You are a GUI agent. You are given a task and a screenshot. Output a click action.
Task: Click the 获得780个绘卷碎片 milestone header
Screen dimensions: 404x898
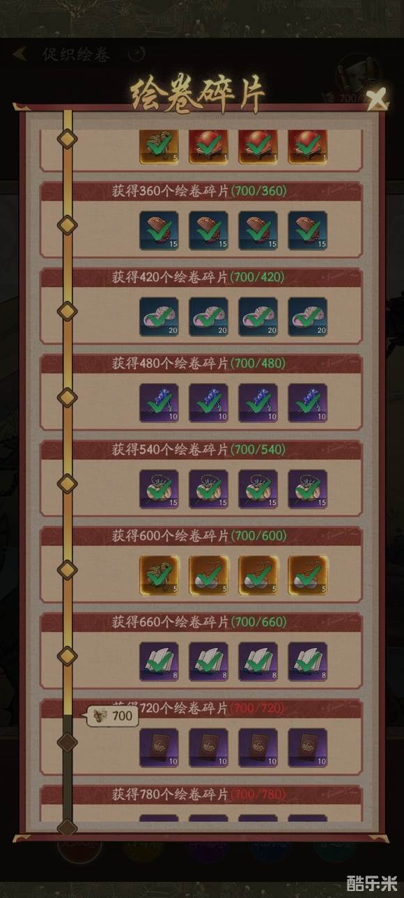[x=201, y=794]
